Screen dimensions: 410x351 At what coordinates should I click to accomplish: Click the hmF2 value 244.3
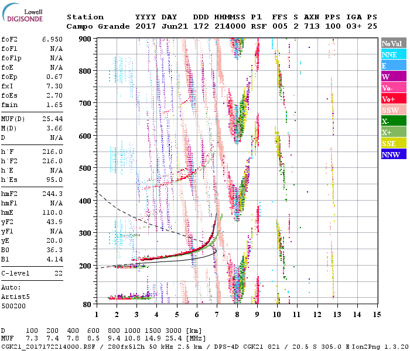[x=52, y=194]
